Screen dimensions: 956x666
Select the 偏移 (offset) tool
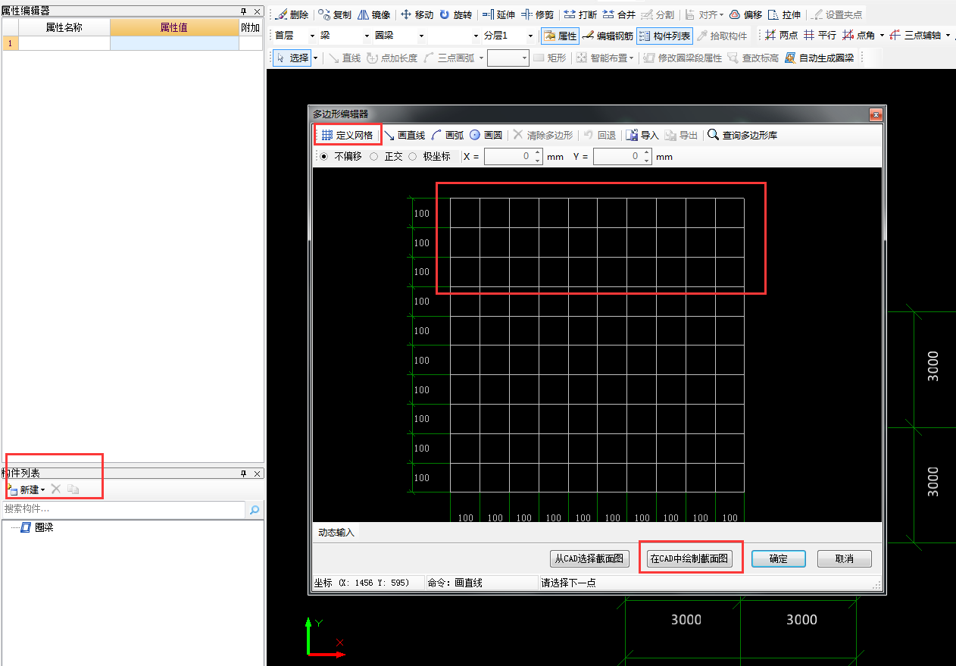745,14
